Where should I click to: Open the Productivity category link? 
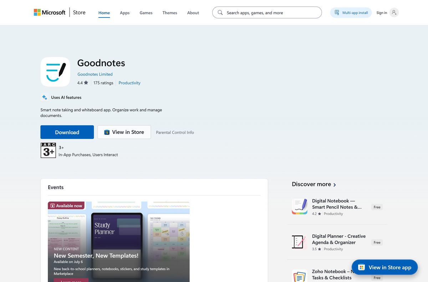click(x=129, y=83)
